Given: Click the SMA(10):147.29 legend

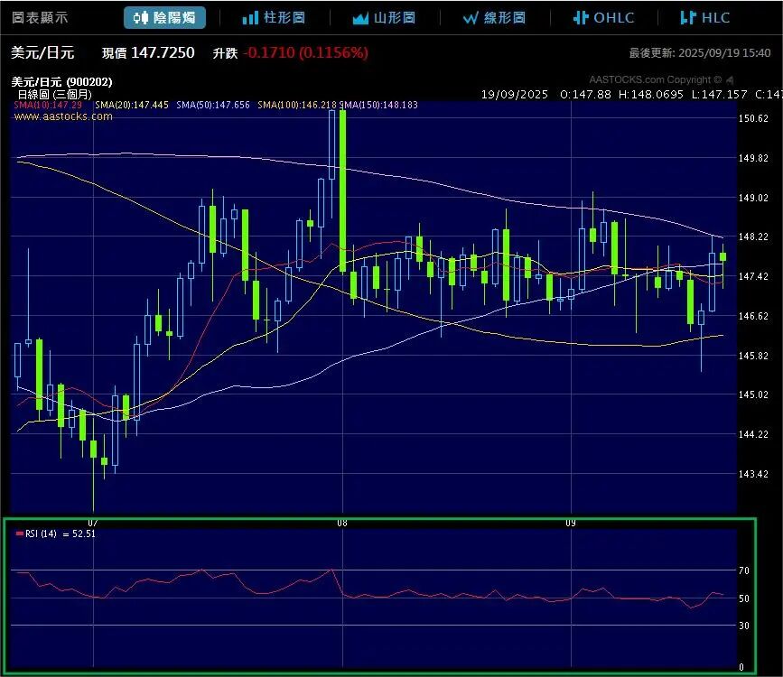Looking at the screenshot, I should pos(48,105).
